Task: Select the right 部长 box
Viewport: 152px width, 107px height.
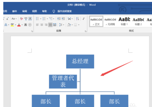Action: (x=114, y=101)
